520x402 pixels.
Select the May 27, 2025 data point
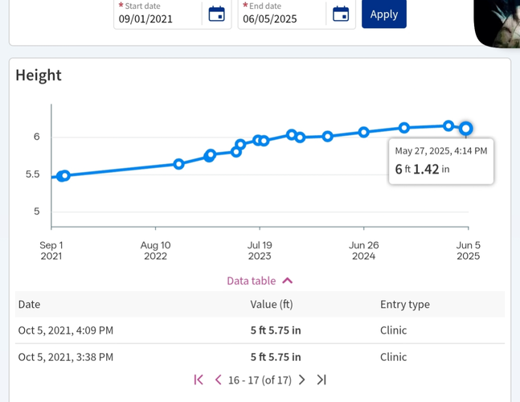(x=466, y=129)
